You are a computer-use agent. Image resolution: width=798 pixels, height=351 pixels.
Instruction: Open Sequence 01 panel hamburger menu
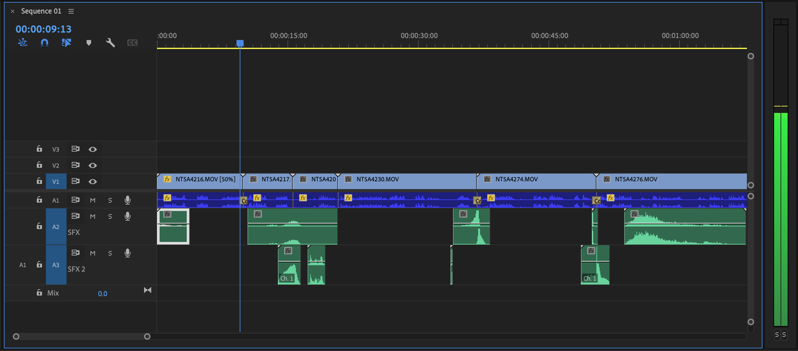(71, 11)
